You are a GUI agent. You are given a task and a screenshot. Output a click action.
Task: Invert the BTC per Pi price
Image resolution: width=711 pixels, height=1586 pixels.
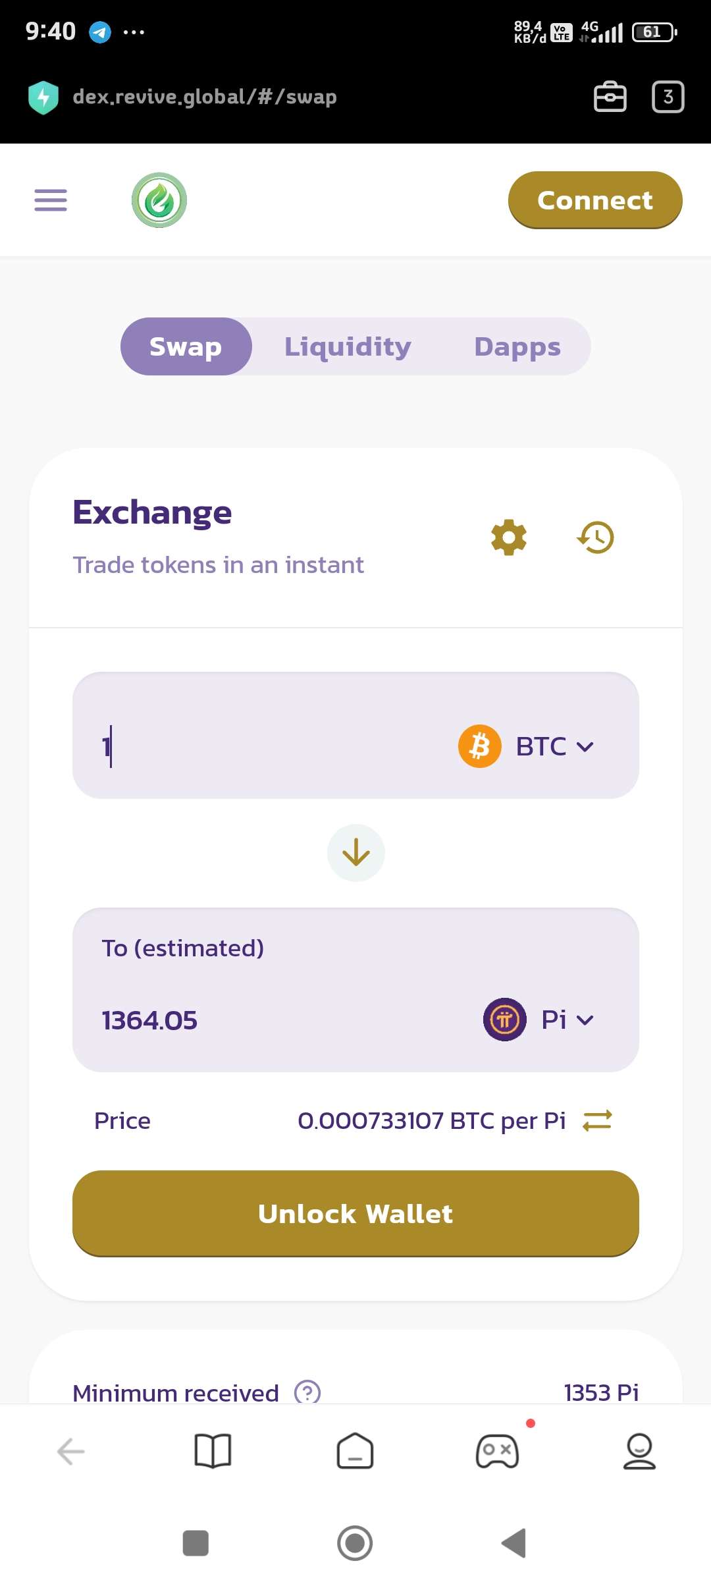pyautogui.click(x=597, y=1120)
